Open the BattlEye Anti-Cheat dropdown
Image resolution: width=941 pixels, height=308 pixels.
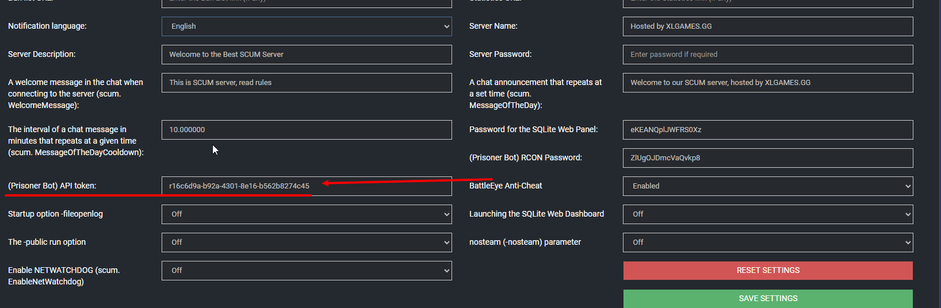click(x=767, y=186)
